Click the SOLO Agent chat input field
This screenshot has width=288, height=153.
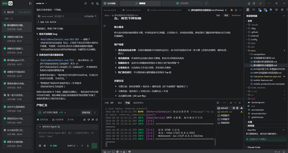click(x=67, y=135)
